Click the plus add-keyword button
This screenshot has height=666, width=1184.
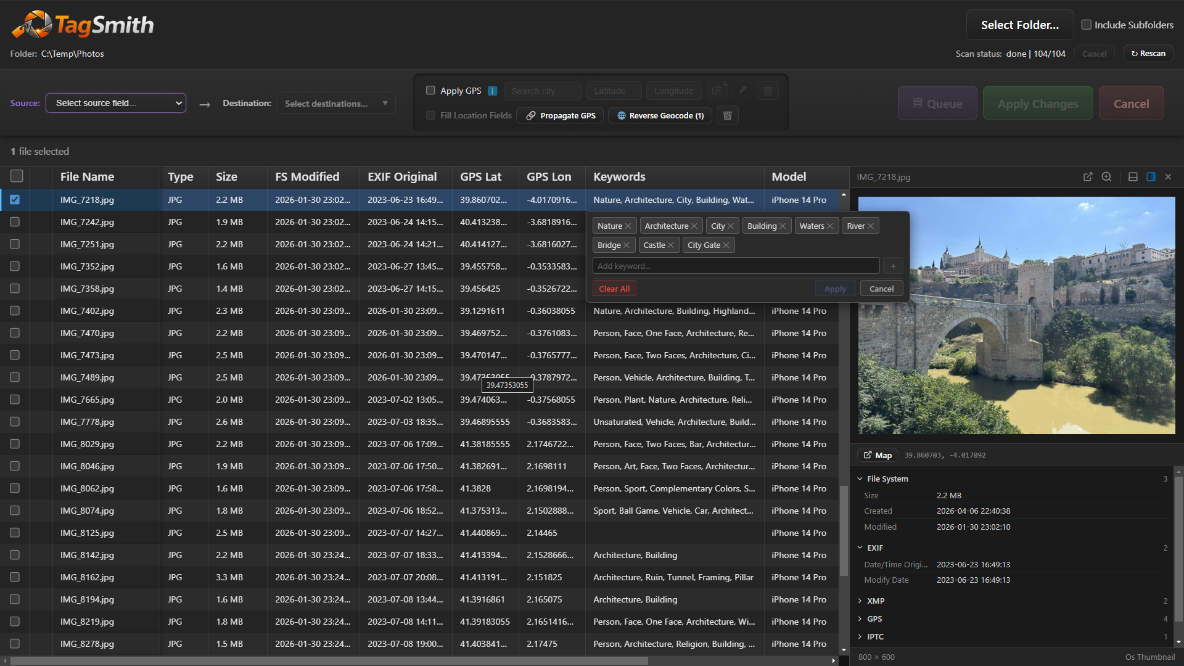point(893,266)
